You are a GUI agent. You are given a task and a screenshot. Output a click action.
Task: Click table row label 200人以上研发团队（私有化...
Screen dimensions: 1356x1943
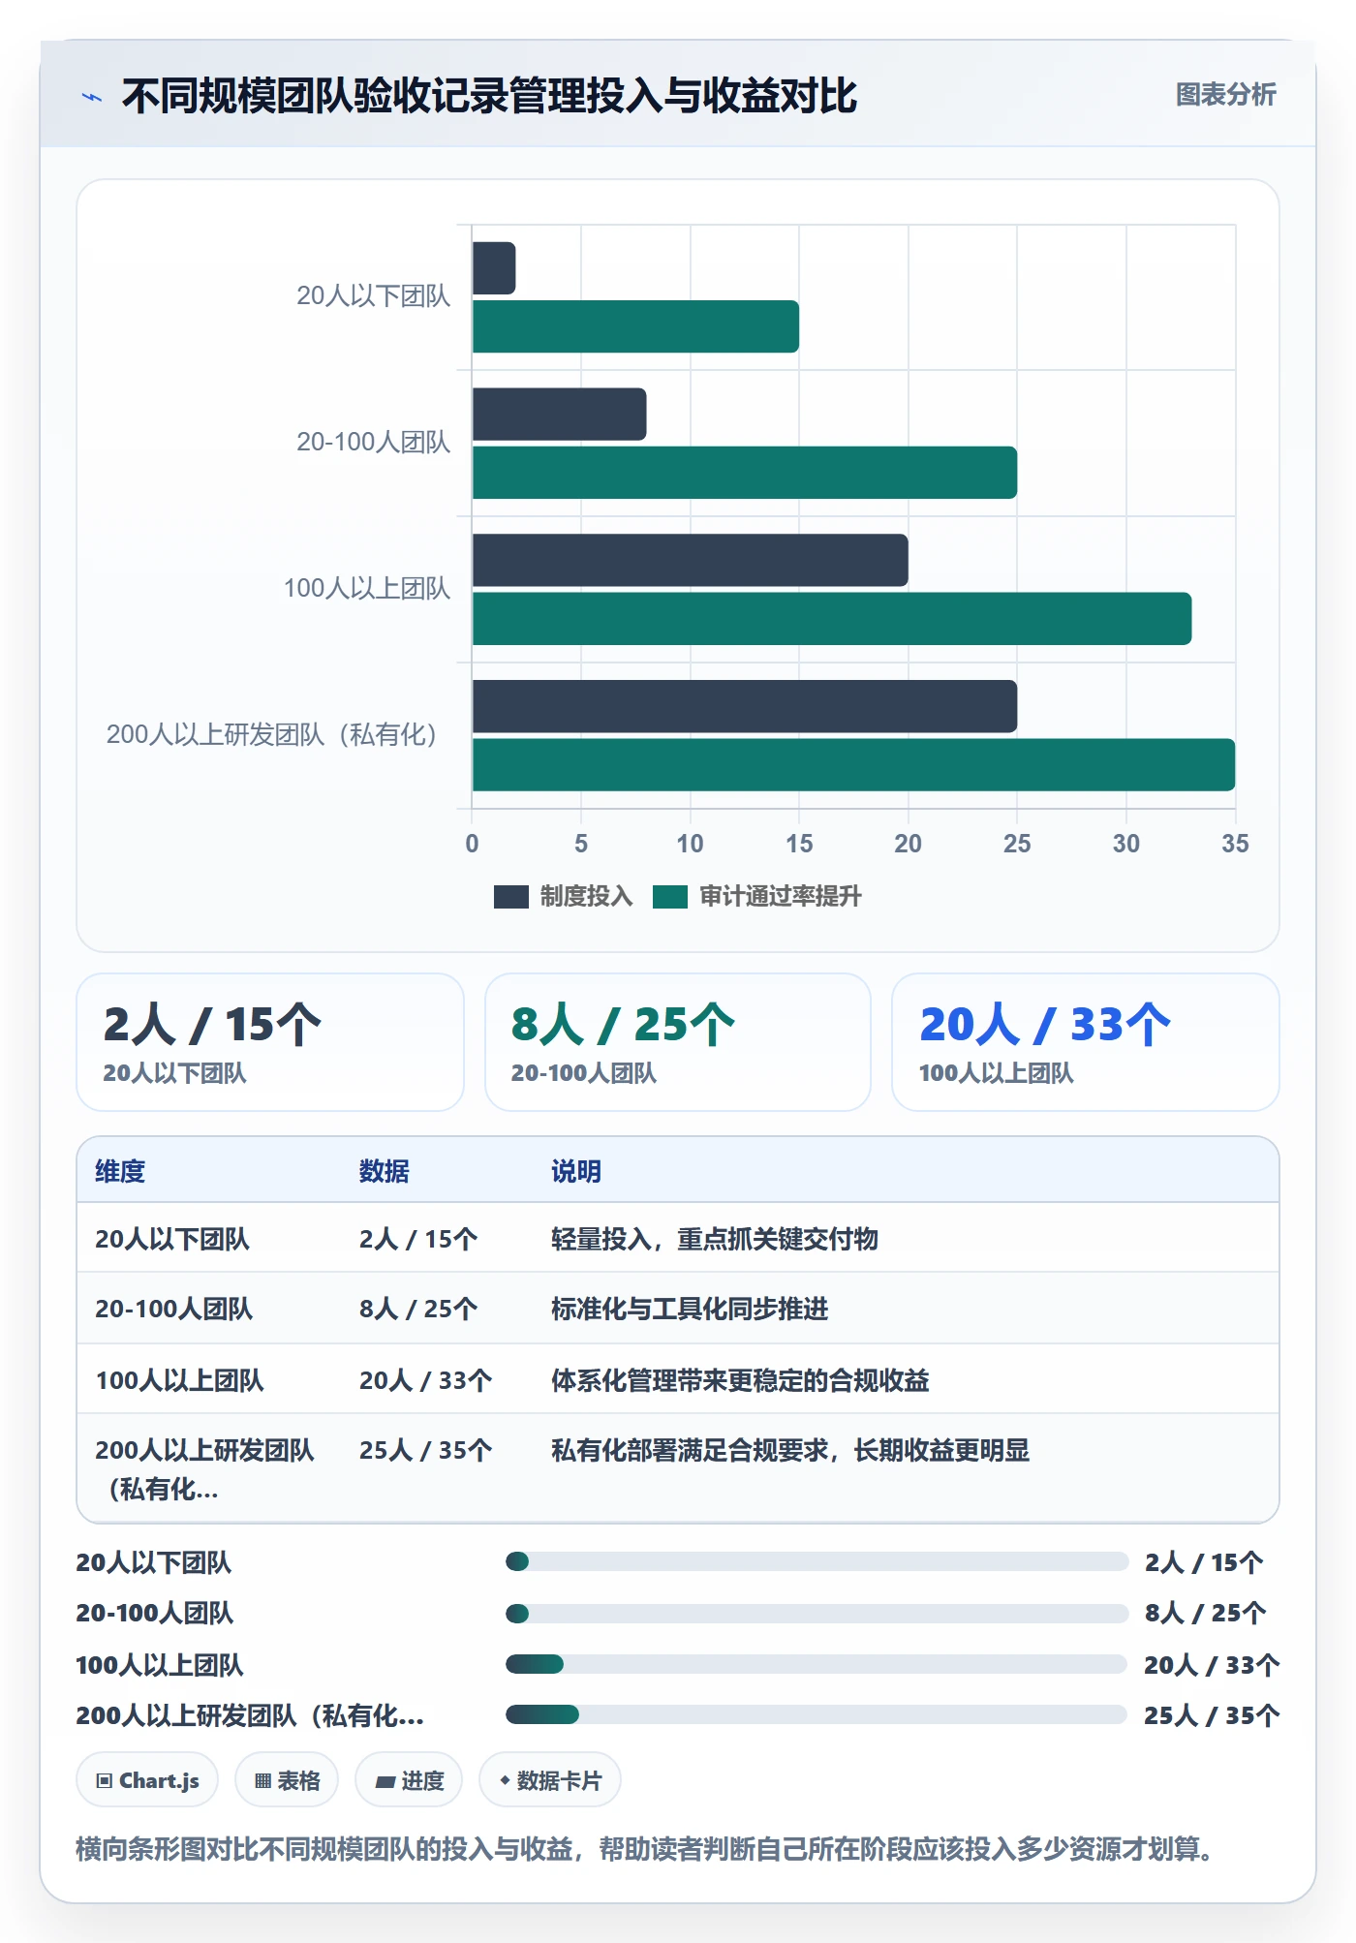(x=204, y=1469)
